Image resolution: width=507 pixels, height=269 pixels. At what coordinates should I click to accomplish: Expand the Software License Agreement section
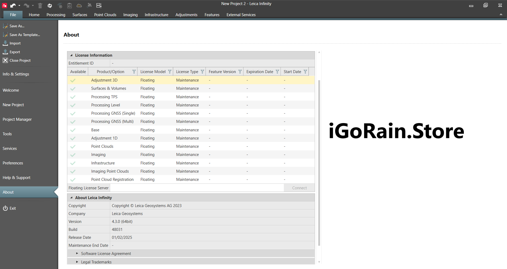77,253
